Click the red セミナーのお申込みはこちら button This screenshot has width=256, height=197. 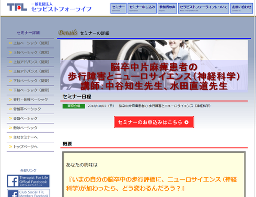pyautogui.click(x=154, y=122)
